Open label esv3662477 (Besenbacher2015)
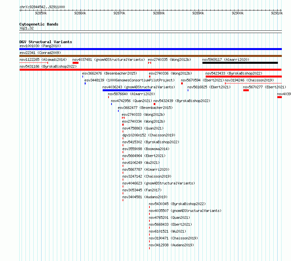Viewport: 291px width, 261px height. coord(145,108)
